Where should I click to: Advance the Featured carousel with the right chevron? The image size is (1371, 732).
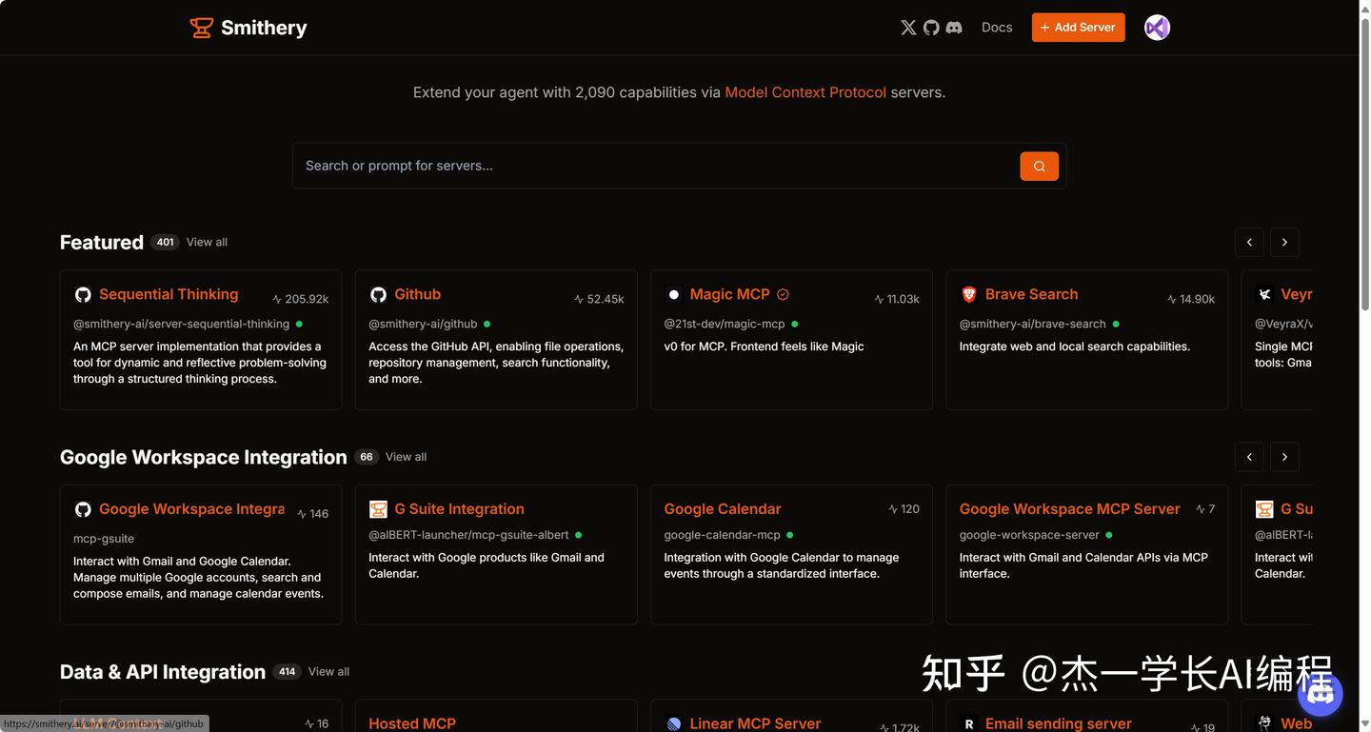tap(1284, 242)
